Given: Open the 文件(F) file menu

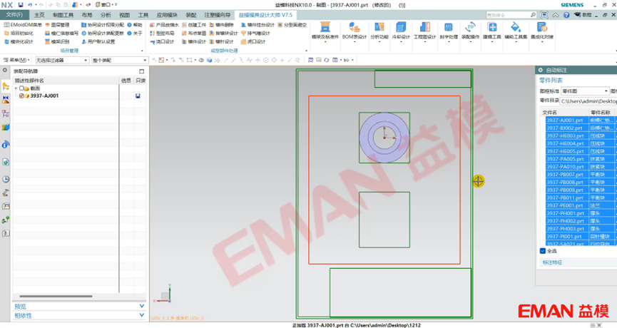Looking at the screenshot, I should (14, 14).
